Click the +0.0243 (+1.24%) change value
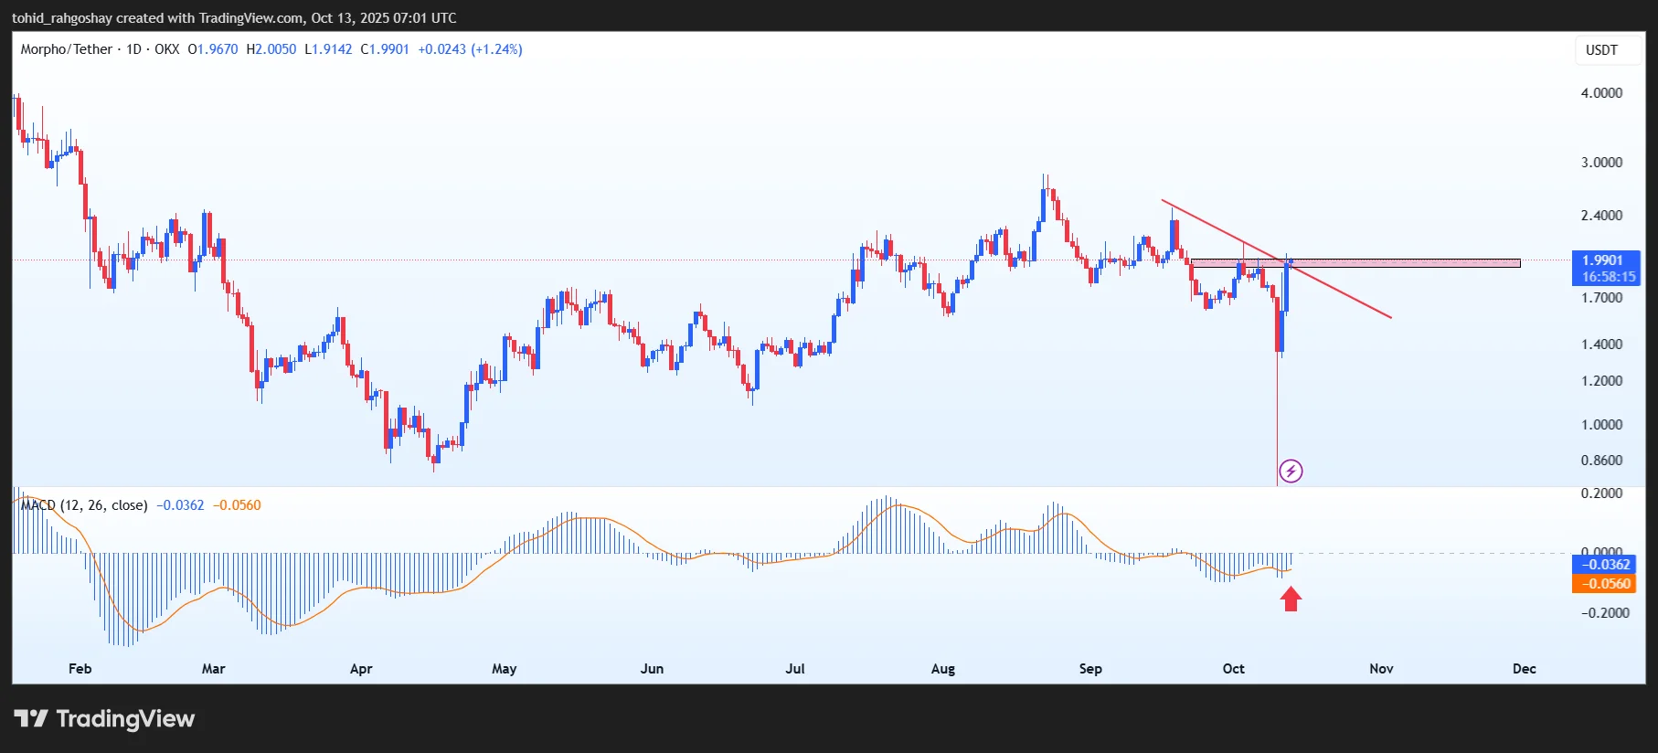Viewport: 1658px width, 753px height. pyautogui.click(x=470, y=49)
